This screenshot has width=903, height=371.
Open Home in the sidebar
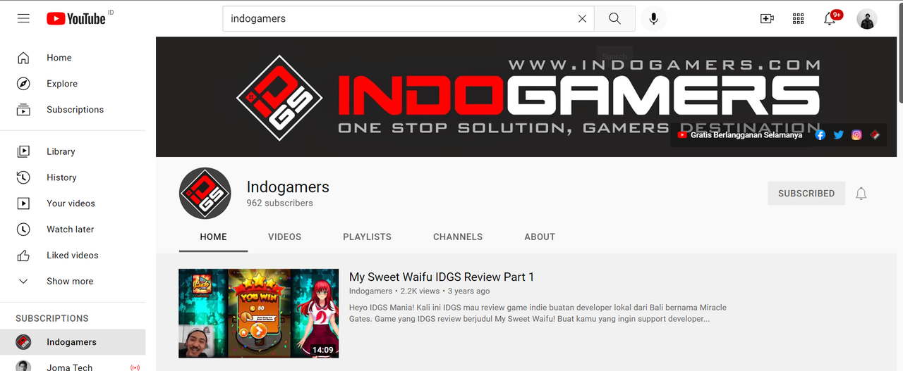73,58
